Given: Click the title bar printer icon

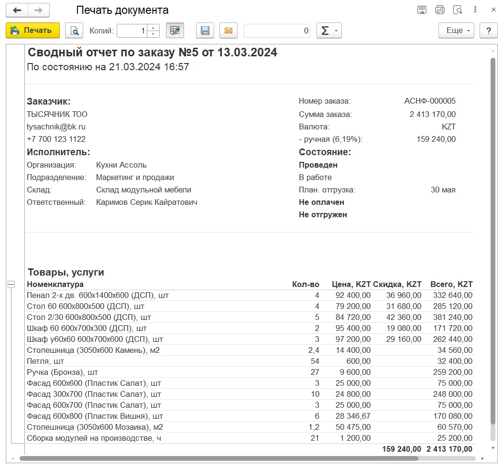Looking at the screenshot, I should click(440, 10).
